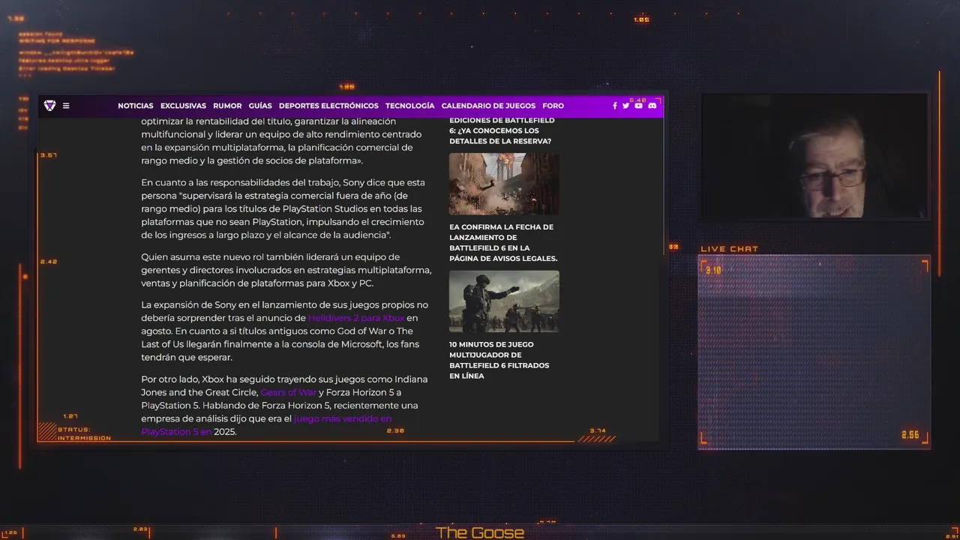Click paragraph starting 'La expansión de Sony'
This screenshot has height=540, width=960.
tap(285, 331)
